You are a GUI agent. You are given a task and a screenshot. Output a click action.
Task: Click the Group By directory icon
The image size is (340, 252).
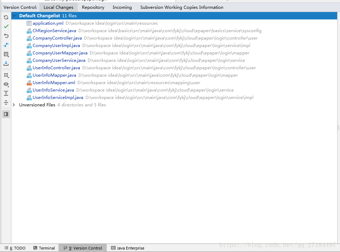(x=5, y=75)
